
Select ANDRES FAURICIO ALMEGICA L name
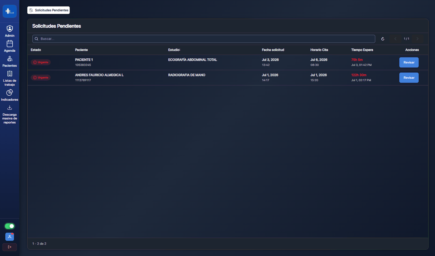pyautogui.click(x=99, y=75)
